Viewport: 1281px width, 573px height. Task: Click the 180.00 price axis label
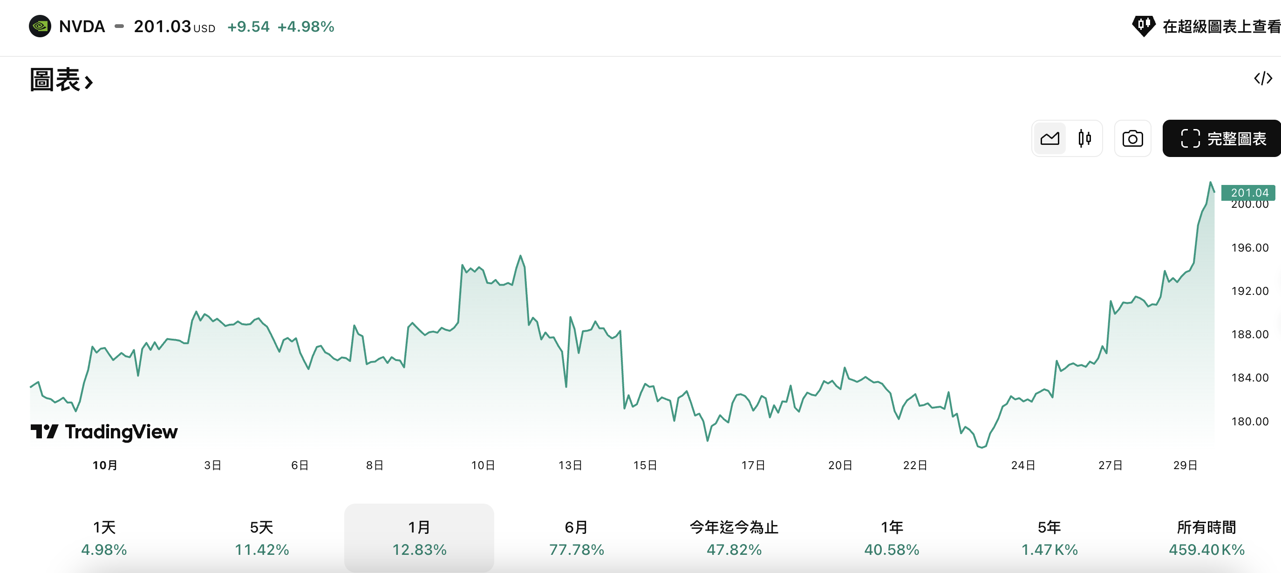pos(1250,421)
